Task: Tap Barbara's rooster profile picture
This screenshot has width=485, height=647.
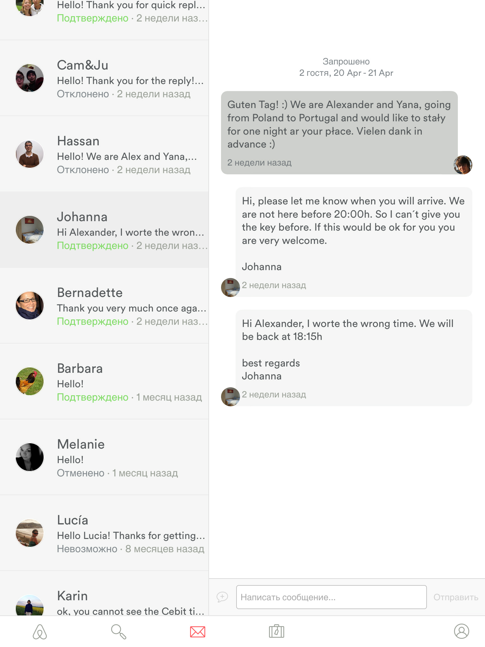Action: [30, 381]
